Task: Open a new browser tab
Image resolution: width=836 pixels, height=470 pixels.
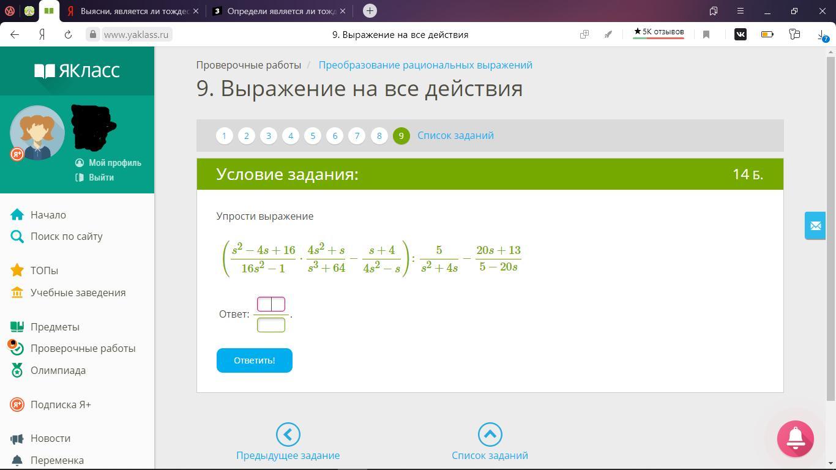Action: (370, 11)
